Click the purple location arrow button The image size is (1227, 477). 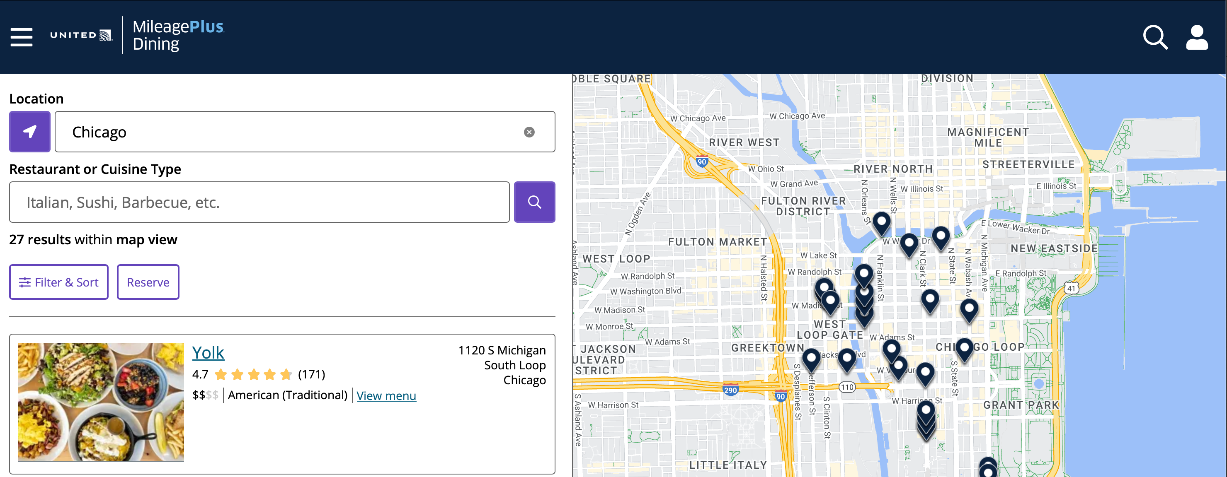pyautogui.click(x=29, y=132)
